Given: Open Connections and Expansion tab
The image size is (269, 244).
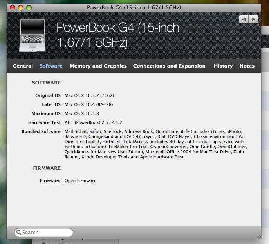Looking at the screenshot, I should [x=169, y=66].
